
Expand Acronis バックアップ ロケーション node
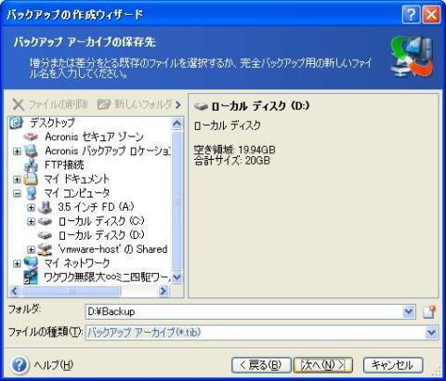17,151
